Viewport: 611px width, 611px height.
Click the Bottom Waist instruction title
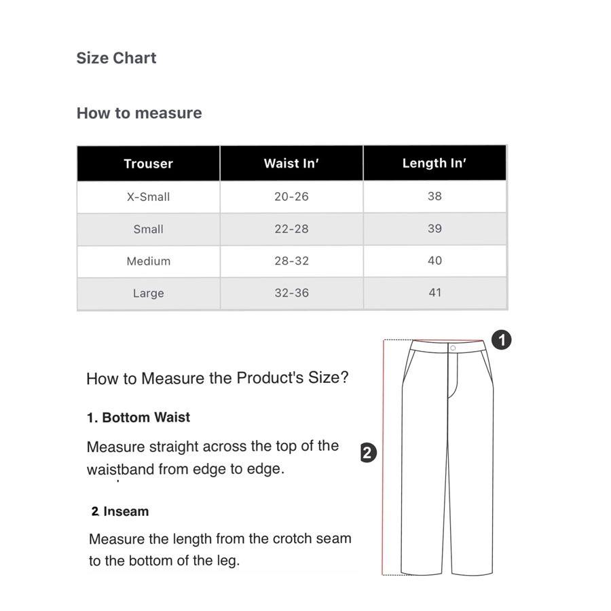(138, 418)
